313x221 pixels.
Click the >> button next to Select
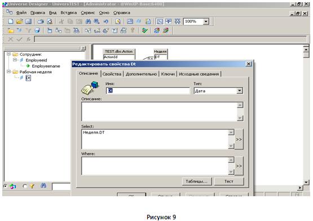239,139
